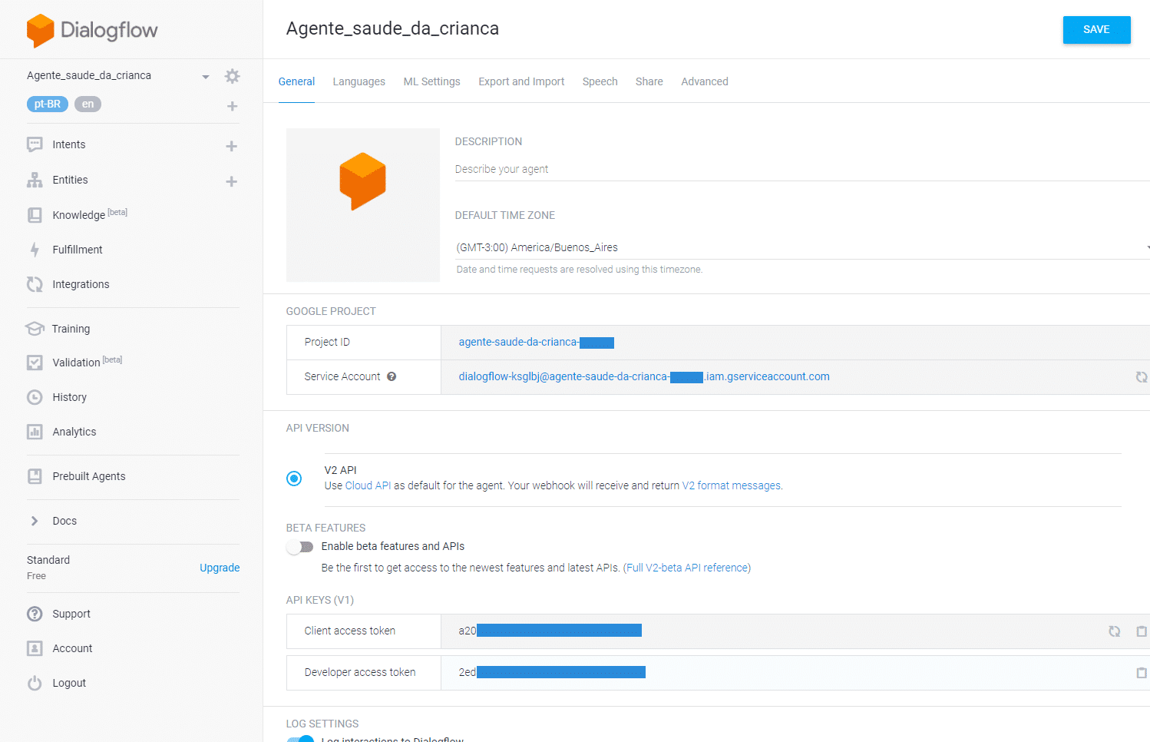1150x742 pixels.
Task: Open the Training section
Action: pos(71,329)
